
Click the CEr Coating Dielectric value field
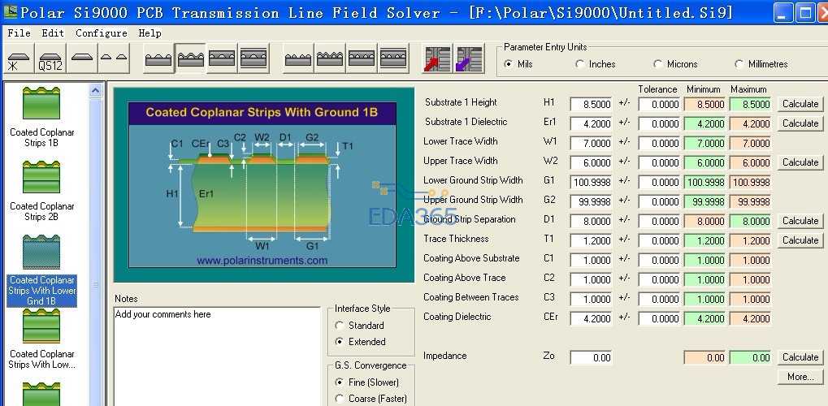tap(591, 319)
